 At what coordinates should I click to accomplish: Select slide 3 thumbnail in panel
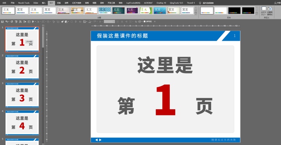22,95
